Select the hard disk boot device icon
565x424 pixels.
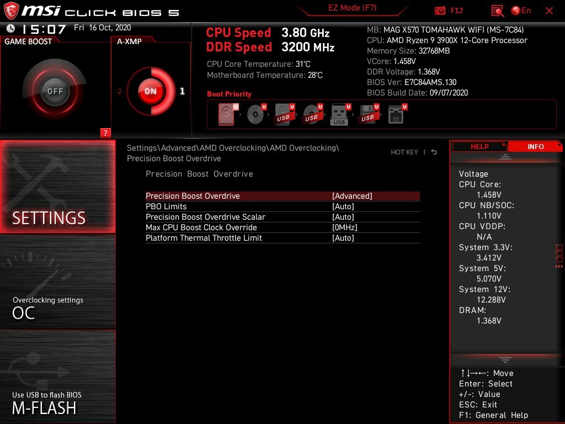[227, 114]
